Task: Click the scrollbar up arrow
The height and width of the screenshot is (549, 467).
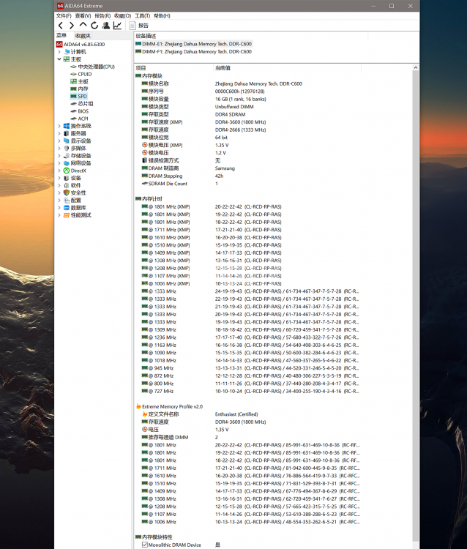Action: (416, 67)
